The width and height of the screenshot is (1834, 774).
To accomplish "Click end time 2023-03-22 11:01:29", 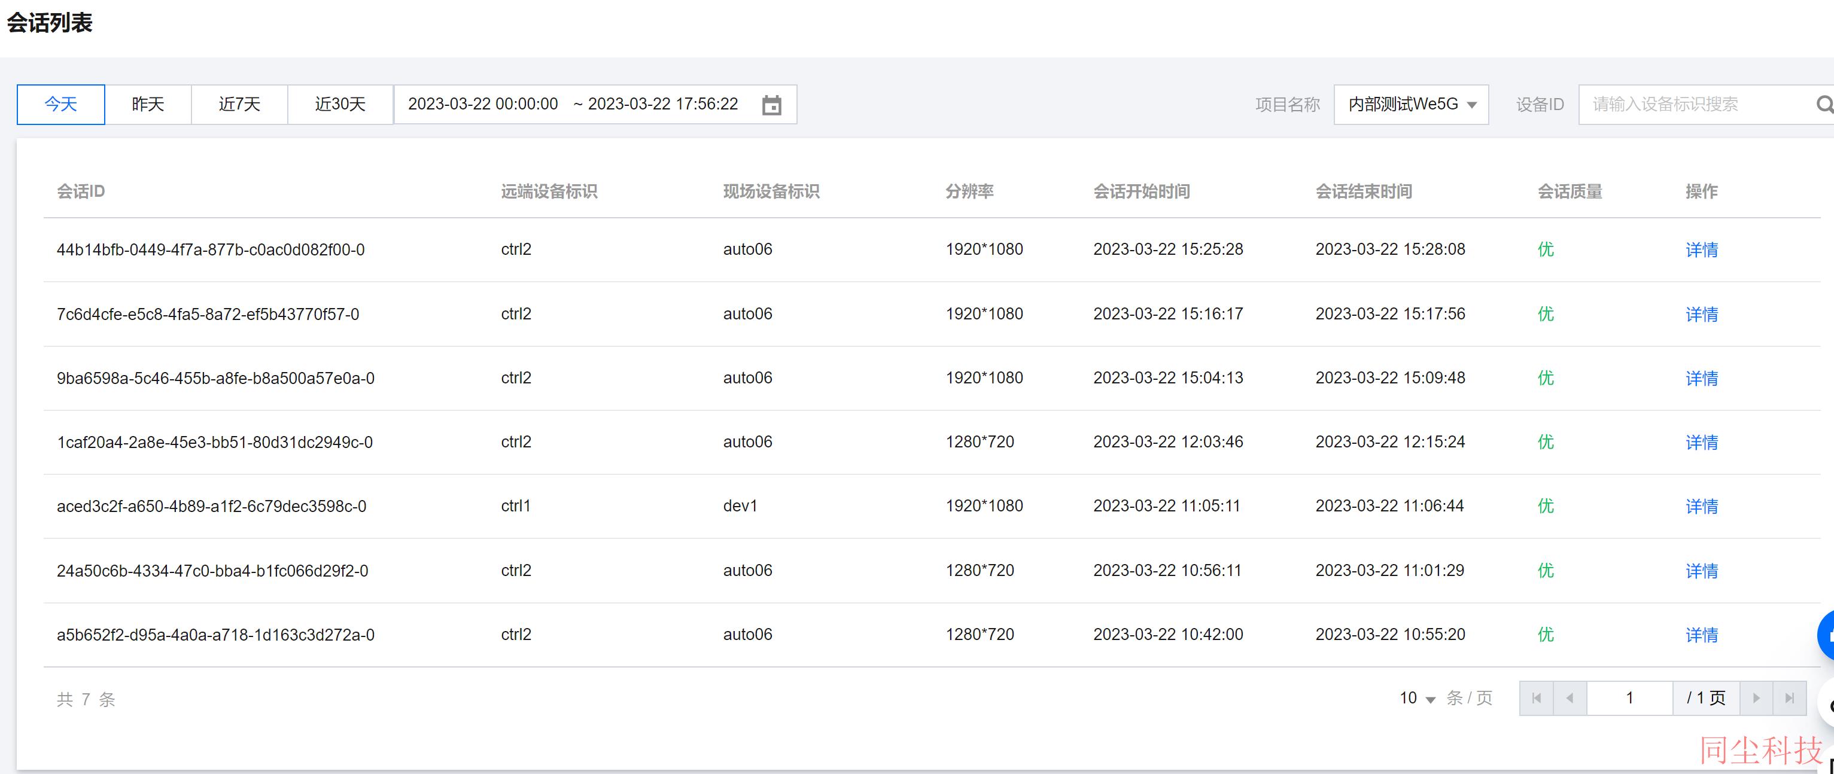I will [1390, 571].
